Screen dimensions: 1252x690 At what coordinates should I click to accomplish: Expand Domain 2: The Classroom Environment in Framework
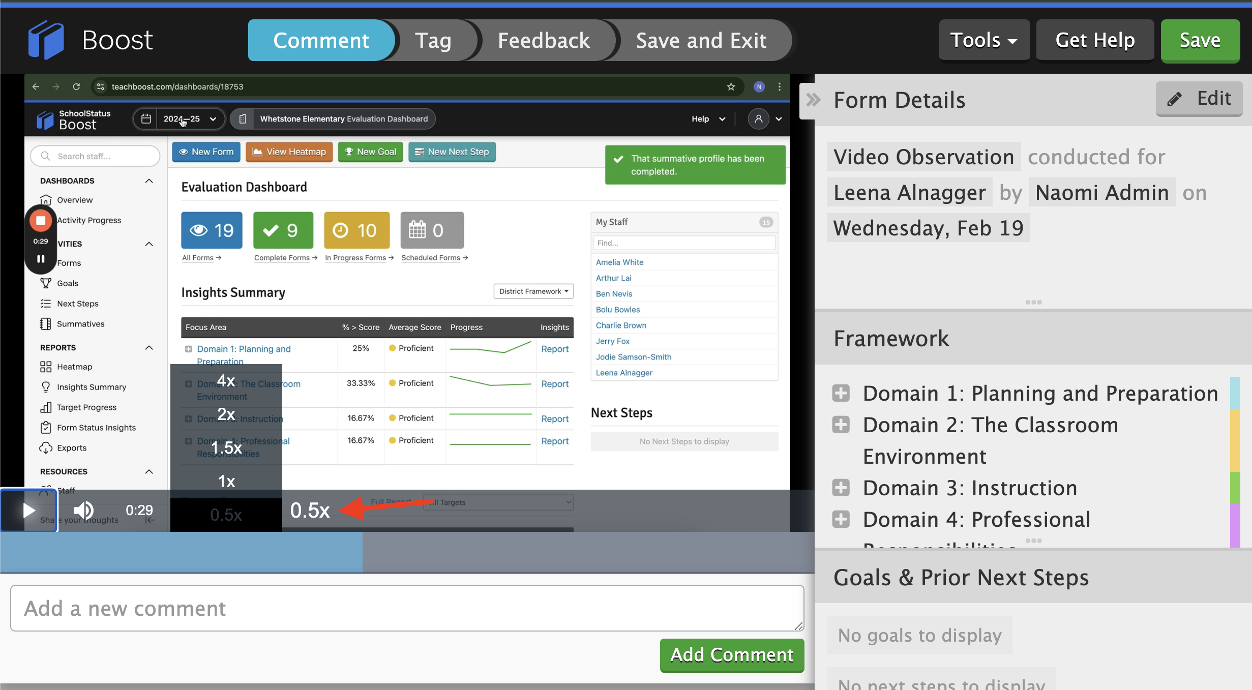coord(841,425)
